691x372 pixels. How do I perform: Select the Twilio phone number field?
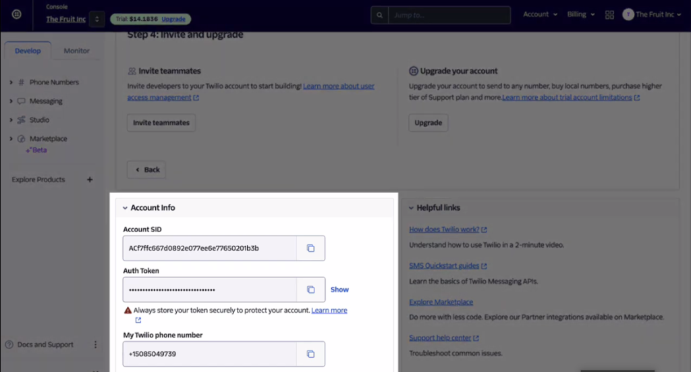click(x=210, y=354)
